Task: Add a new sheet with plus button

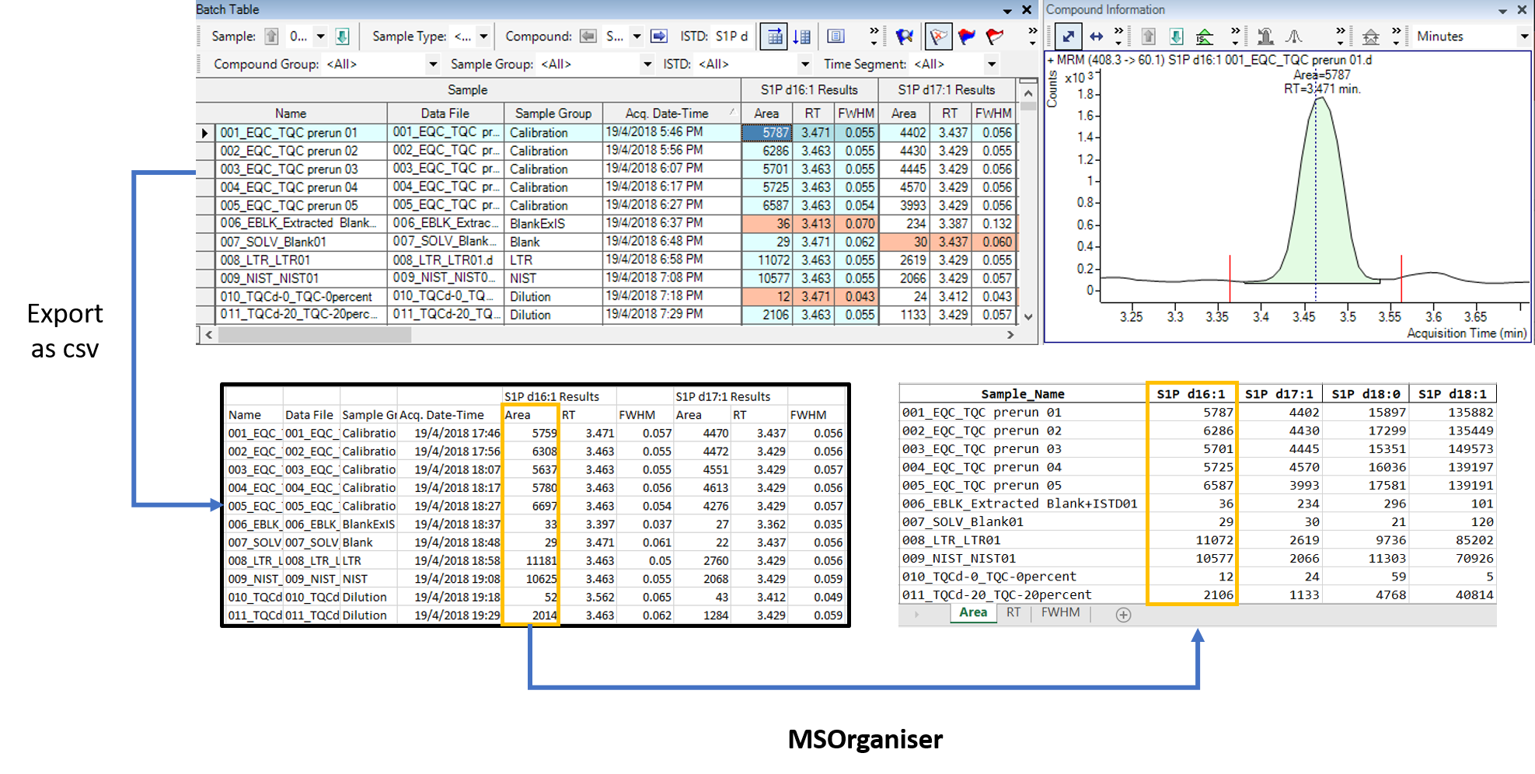Action: (x=1123, y=615)
